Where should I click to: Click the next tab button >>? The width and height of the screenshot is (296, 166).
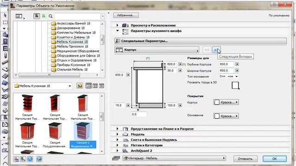click(x=216, y=50)
